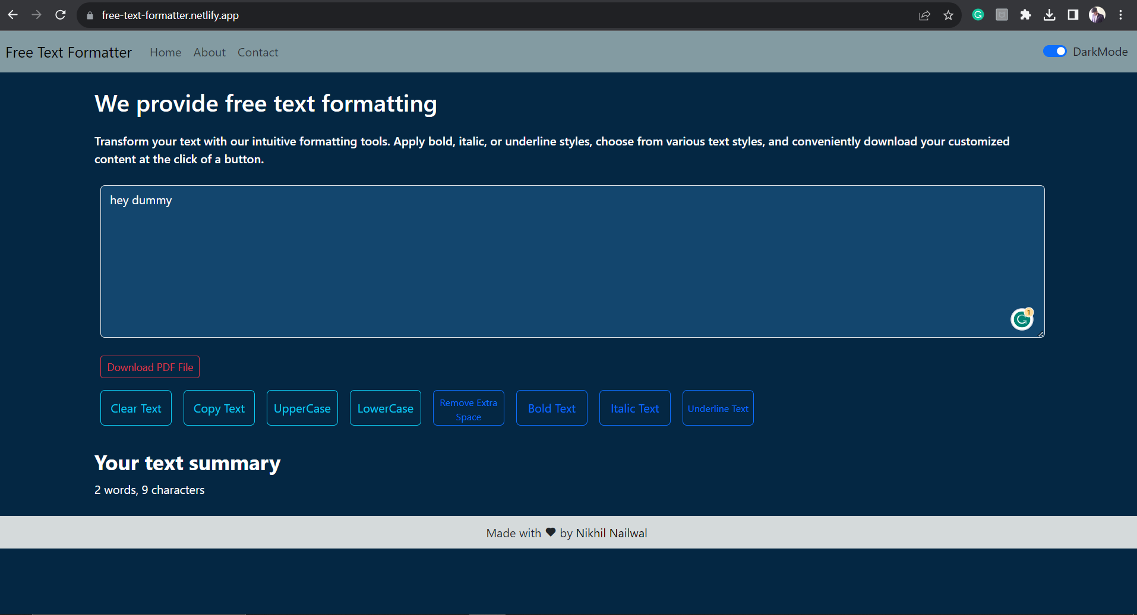
Task: Click Grammarly badge inside text area
Action: (1022, 319)
